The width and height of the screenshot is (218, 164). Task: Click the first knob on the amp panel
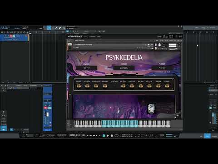pos(79,86)
